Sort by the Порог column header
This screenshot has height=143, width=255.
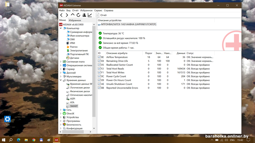(x=148, y=53)
